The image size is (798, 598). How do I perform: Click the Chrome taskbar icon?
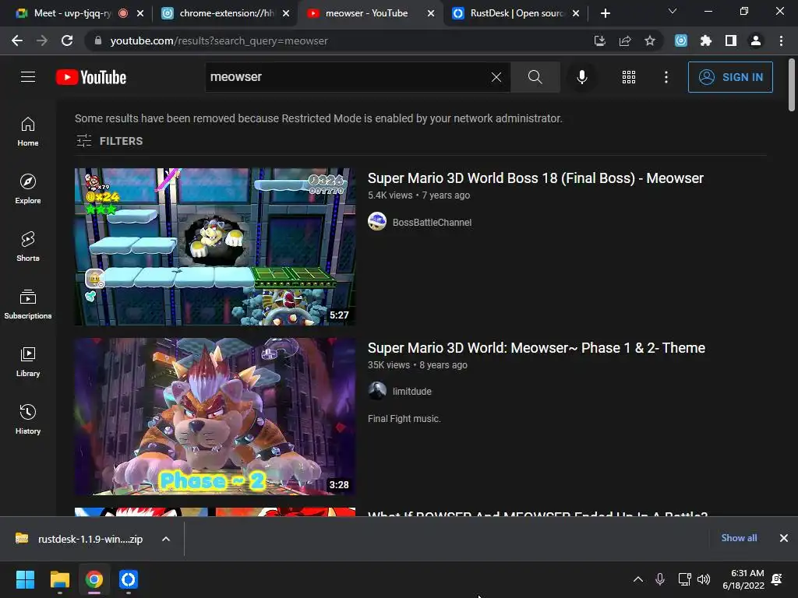pyautogui.click(x=94, y=579)
